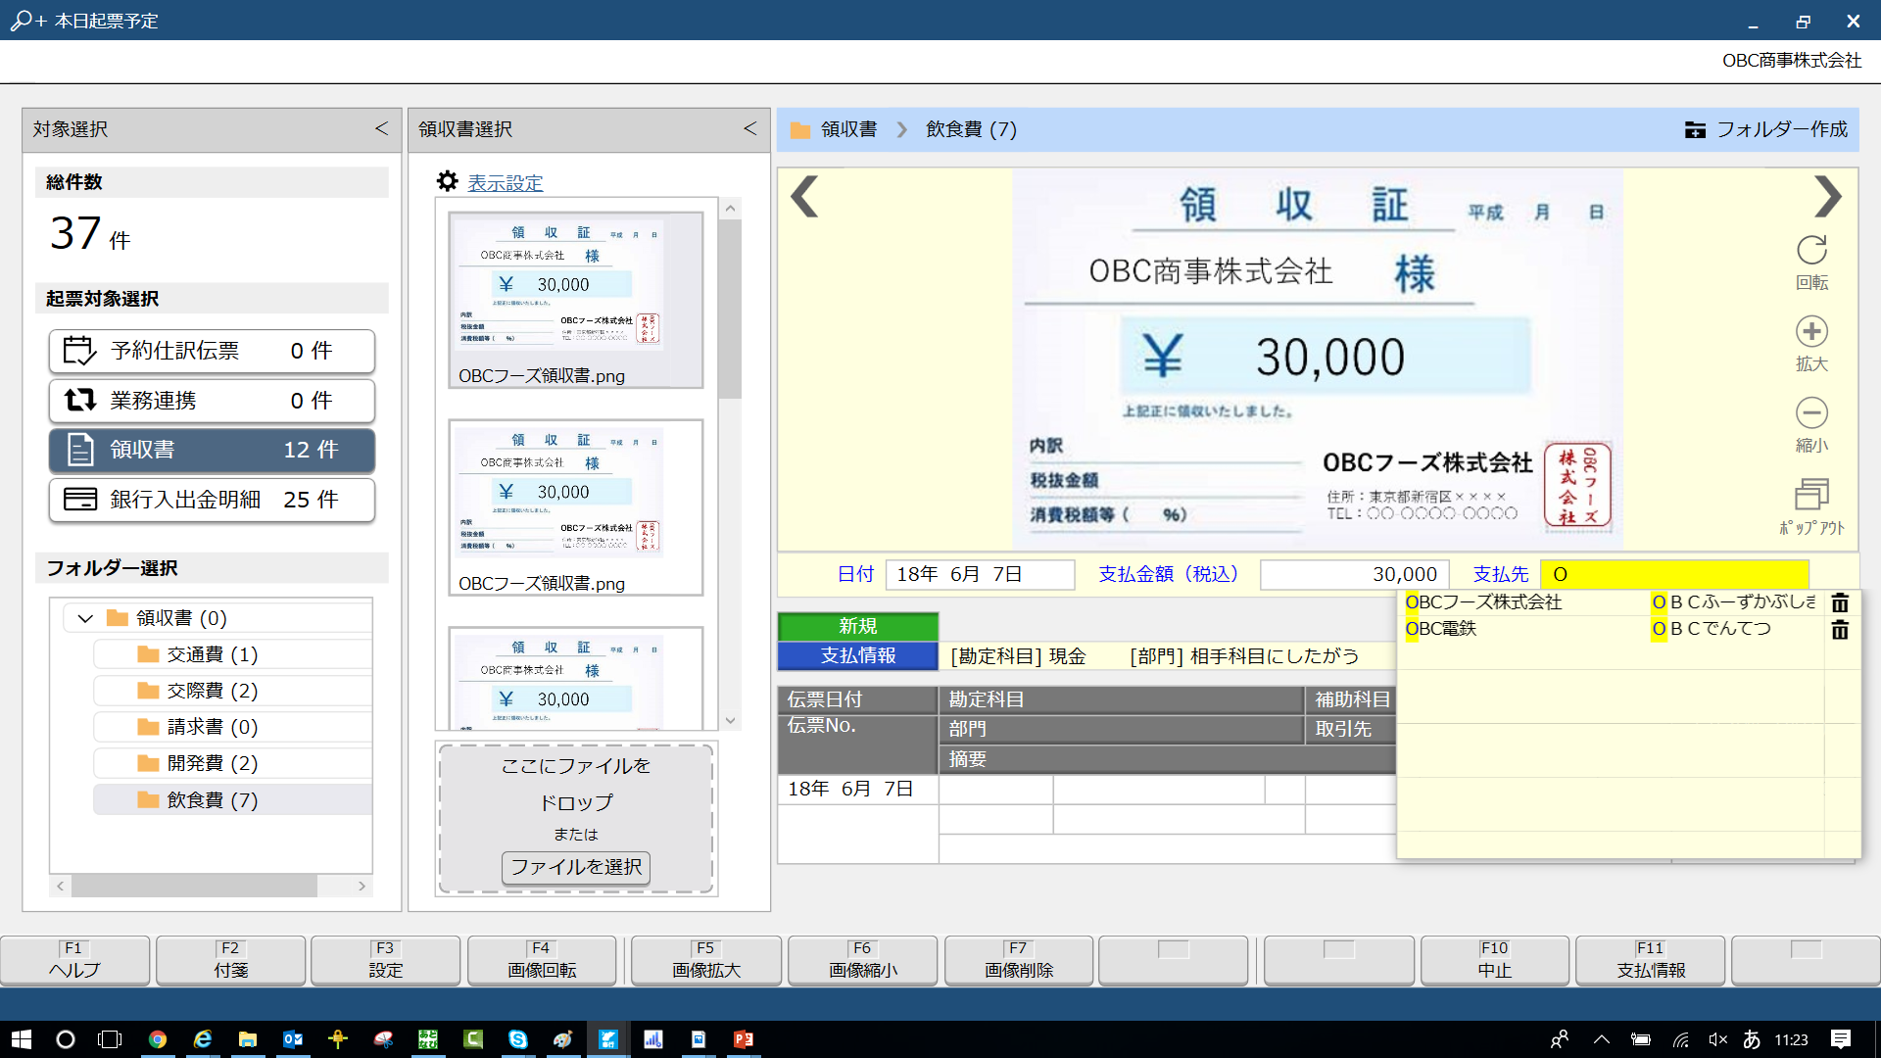The height and width of the screenshot is (1058, 1881).
Task: Click the volume icon in system tray
Action: (x=1717, y=1039)
